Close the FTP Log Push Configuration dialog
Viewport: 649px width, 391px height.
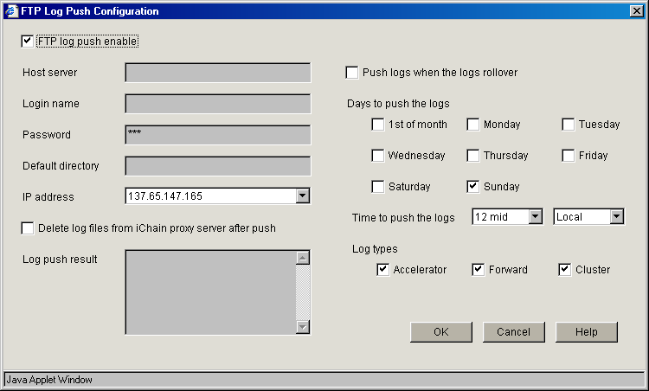636,11
